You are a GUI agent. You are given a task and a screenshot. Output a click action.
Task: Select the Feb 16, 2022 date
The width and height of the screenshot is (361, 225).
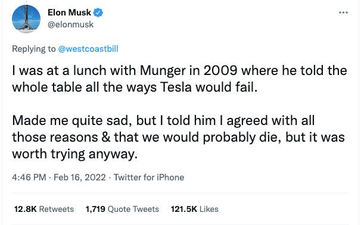80,177
